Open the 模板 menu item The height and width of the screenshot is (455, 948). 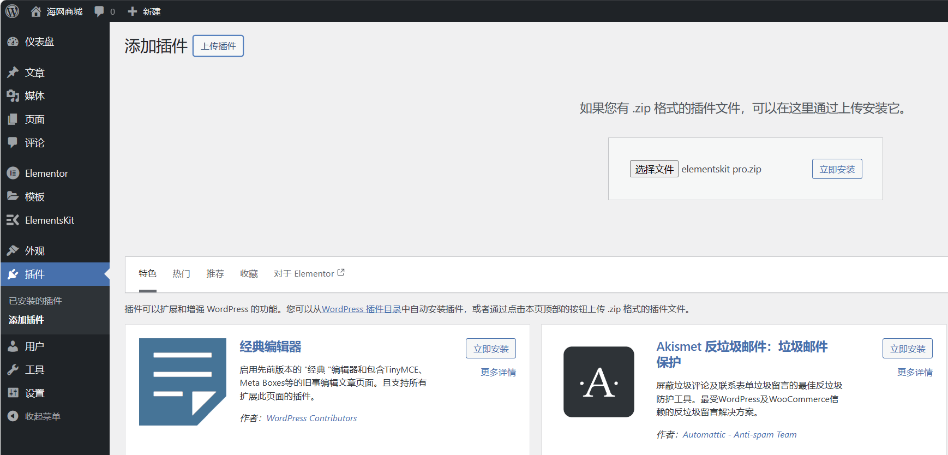55,196
